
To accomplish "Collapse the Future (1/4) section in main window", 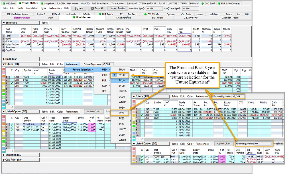I will click(4, 64).
